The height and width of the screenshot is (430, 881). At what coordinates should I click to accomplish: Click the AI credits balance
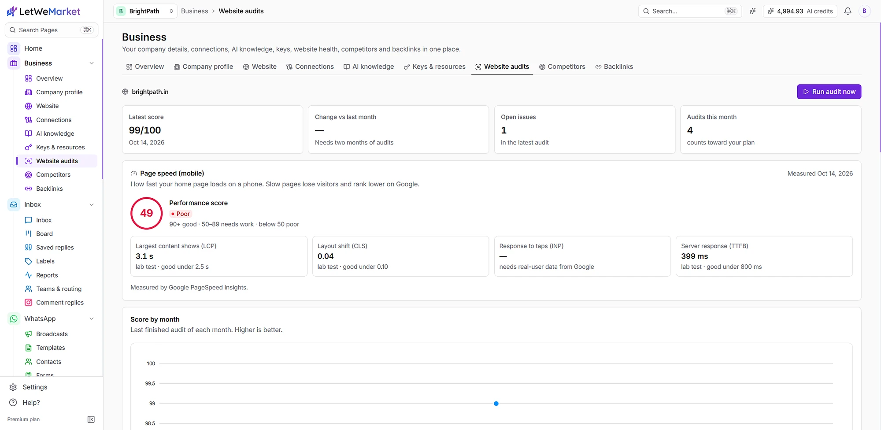coord(800,11)
